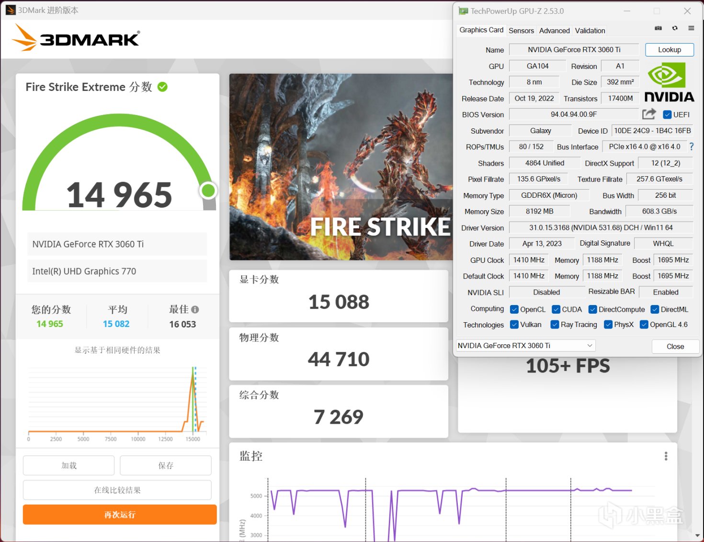Click the score distribution chart
The image size is (704, 542).
point(116,403)
